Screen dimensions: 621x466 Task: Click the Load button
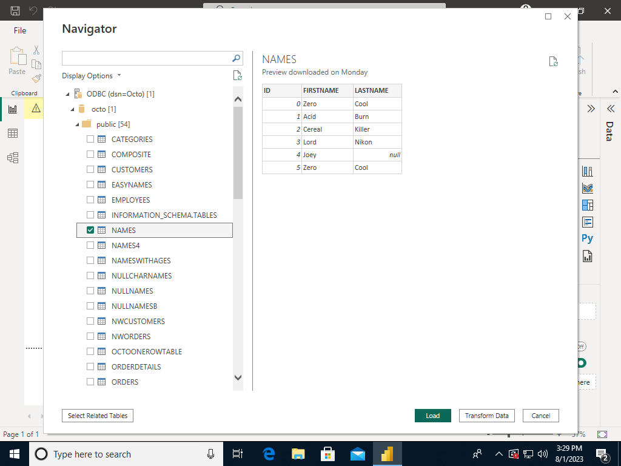432,416
